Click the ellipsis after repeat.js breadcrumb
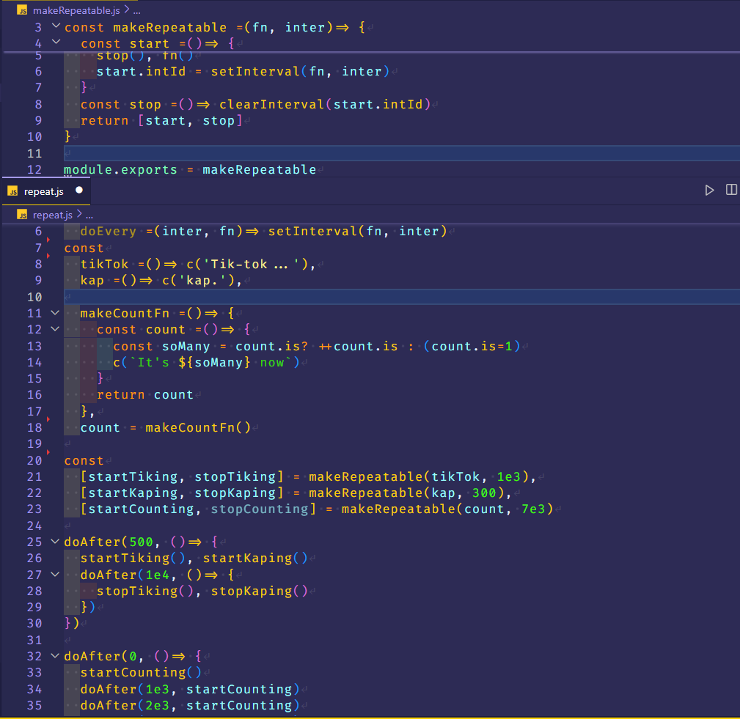Image resolution: width=740 pixels, height=719 pixels. pyautogui.click(x=89, y=215)
